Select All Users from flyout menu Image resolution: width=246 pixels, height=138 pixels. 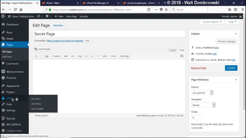[36, 99]
